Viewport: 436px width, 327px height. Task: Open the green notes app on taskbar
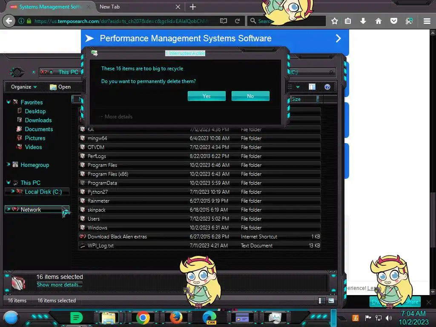[x=76, y=318]
